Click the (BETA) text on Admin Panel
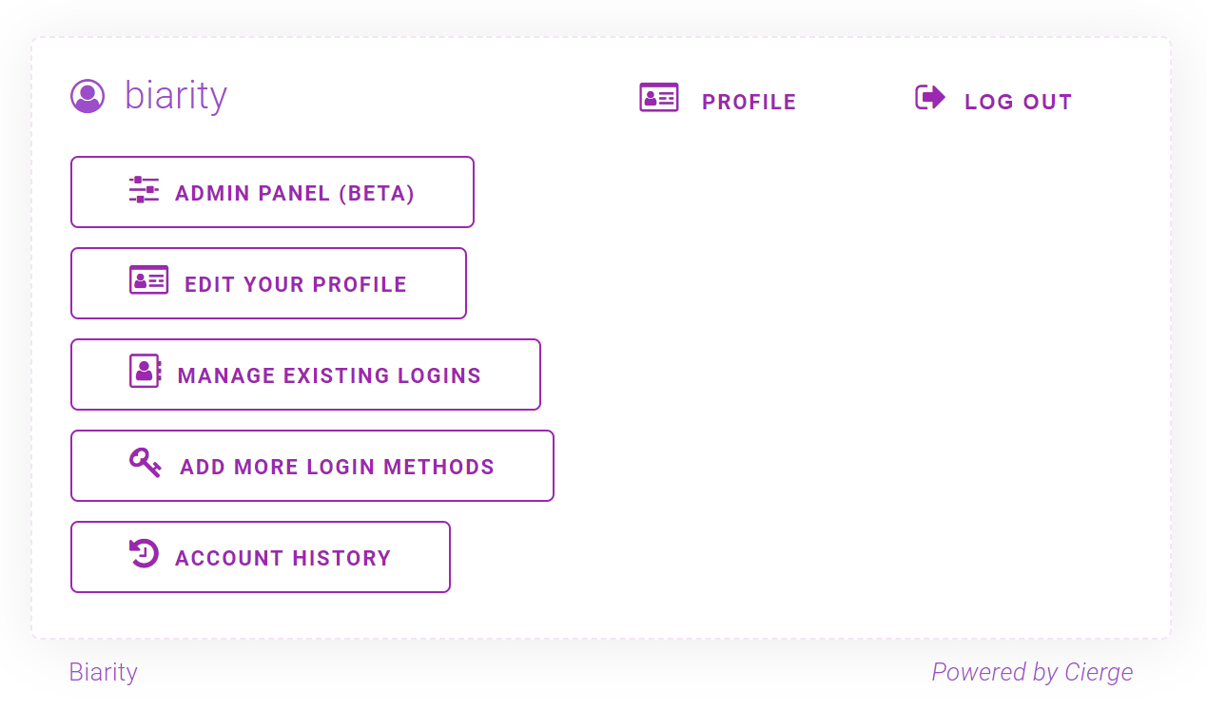 click(377, 193)
